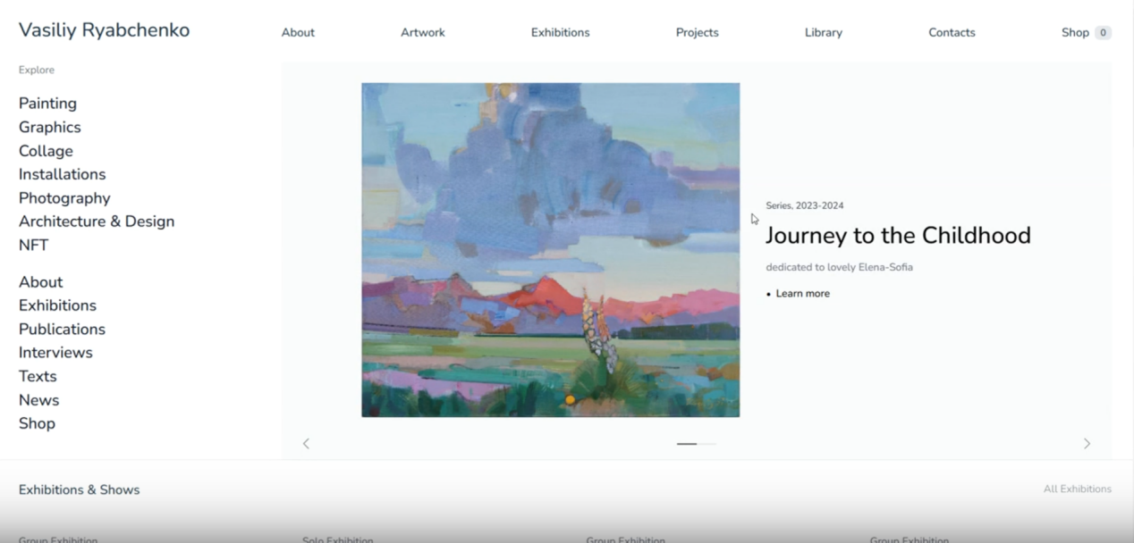The width and height of the screenshot is (1134, 543).
Task: Go to previous slide with left arrow
Action: click(306, 444)
